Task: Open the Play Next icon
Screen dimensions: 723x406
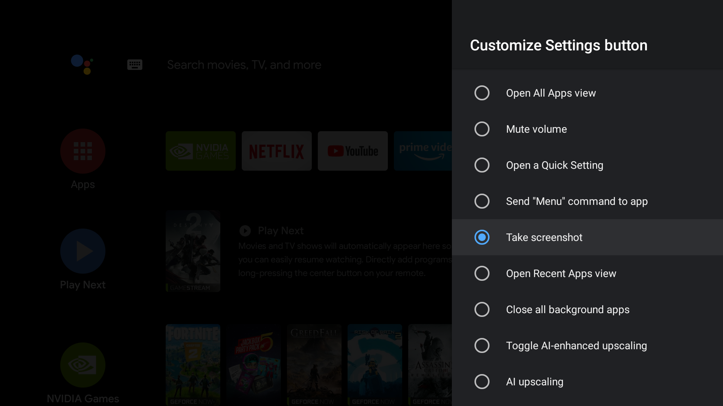Action: (82, 251)
